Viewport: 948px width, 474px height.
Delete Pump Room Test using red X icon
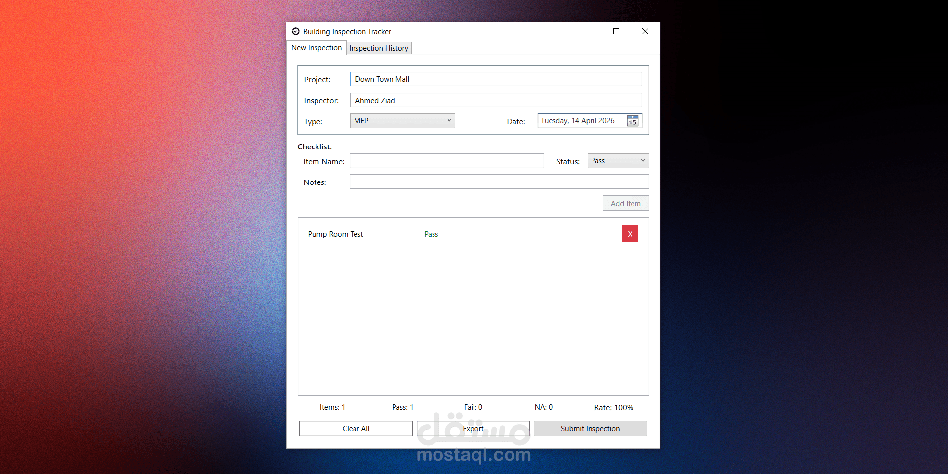(x=630, y=234)
